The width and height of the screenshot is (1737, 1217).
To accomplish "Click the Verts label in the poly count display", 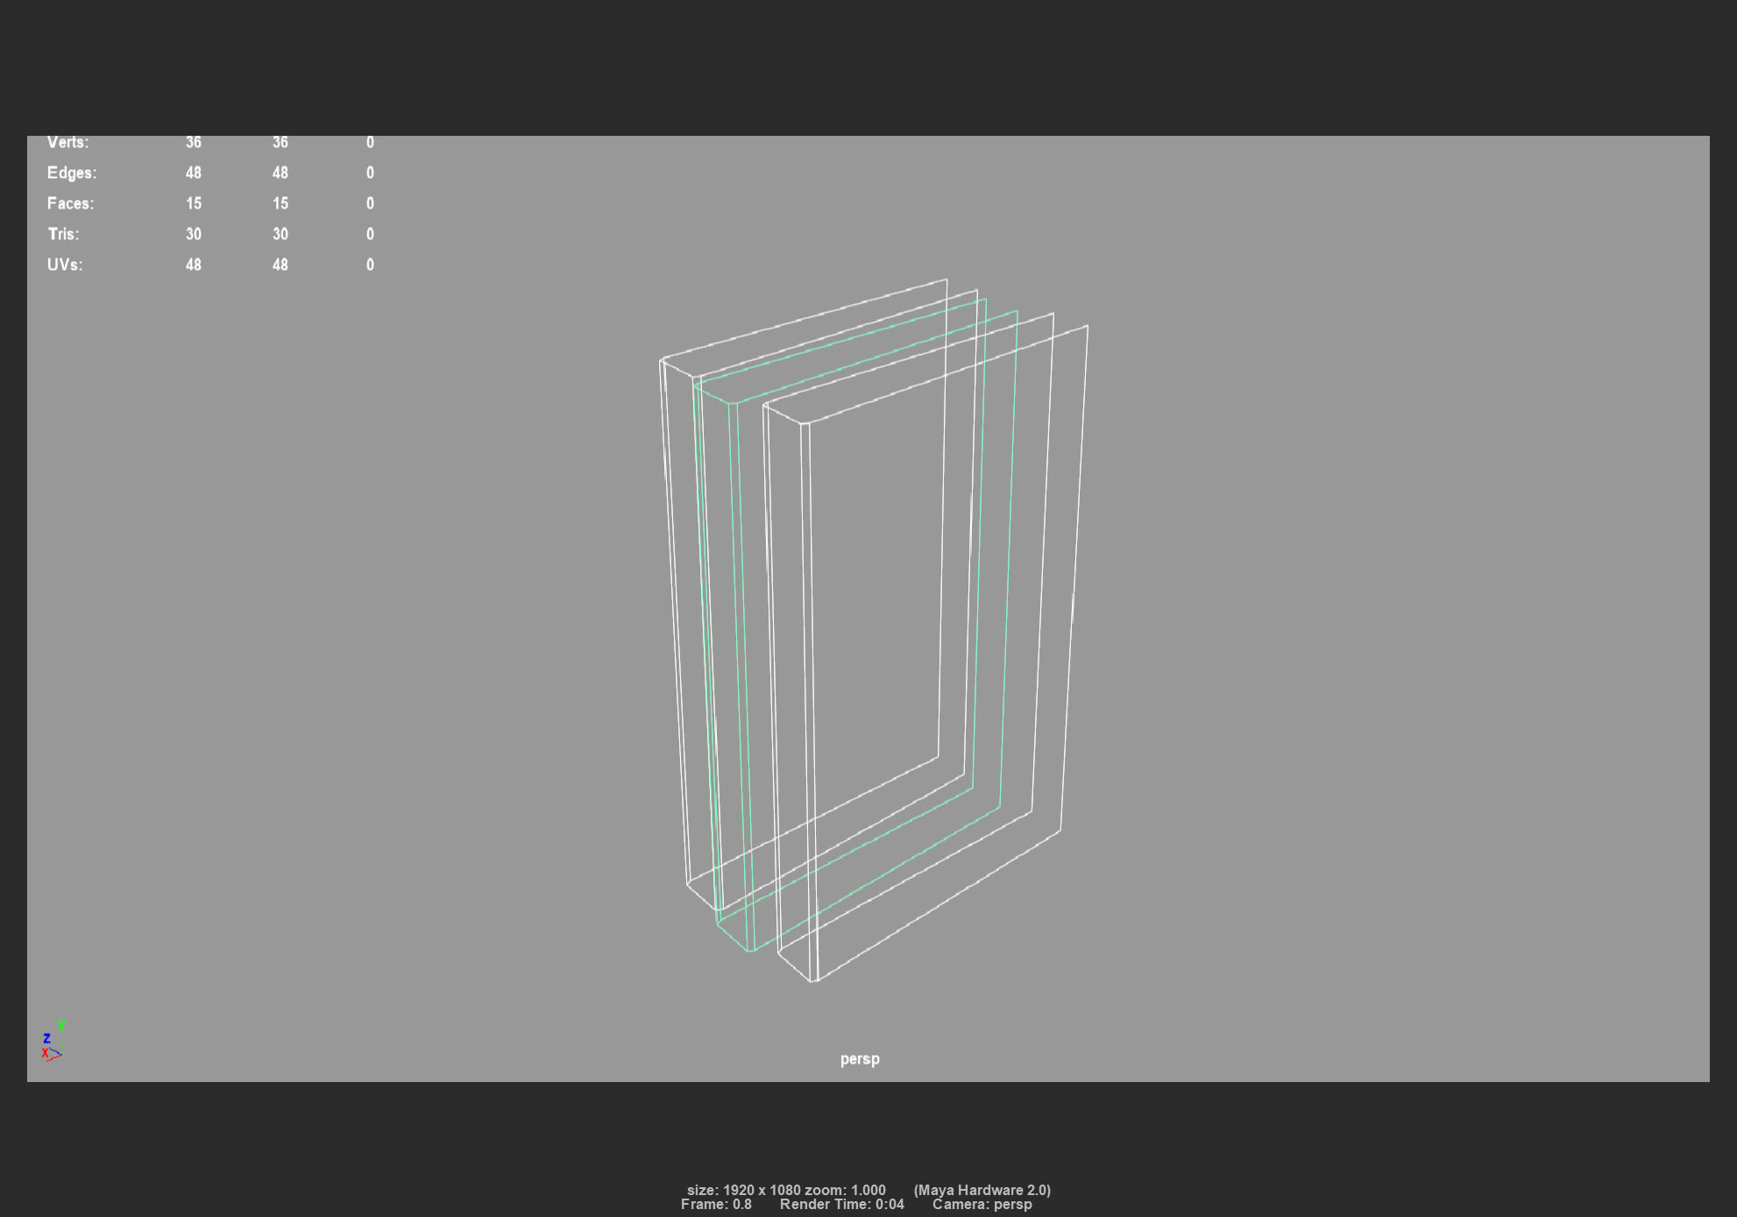I will click(67, 143).
